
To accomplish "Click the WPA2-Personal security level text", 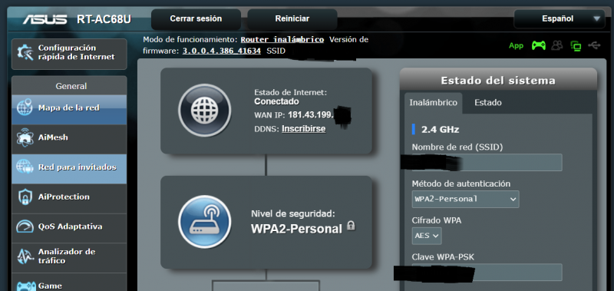I will [296, 229].
